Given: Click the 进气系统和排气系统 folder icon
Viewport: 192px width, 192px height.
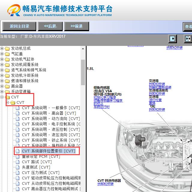Looking at the screenshot, I should 7,70.
